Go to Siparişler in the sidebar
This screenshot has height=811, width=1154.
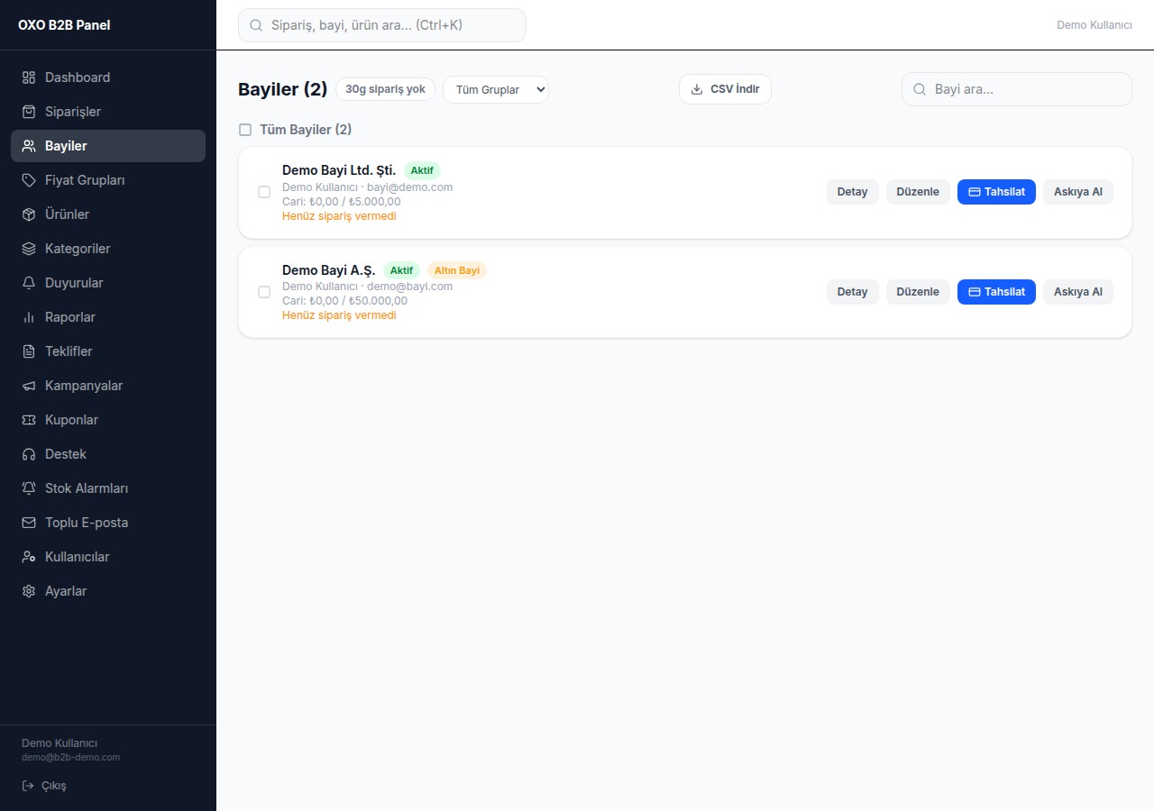[x=108, y=112]
